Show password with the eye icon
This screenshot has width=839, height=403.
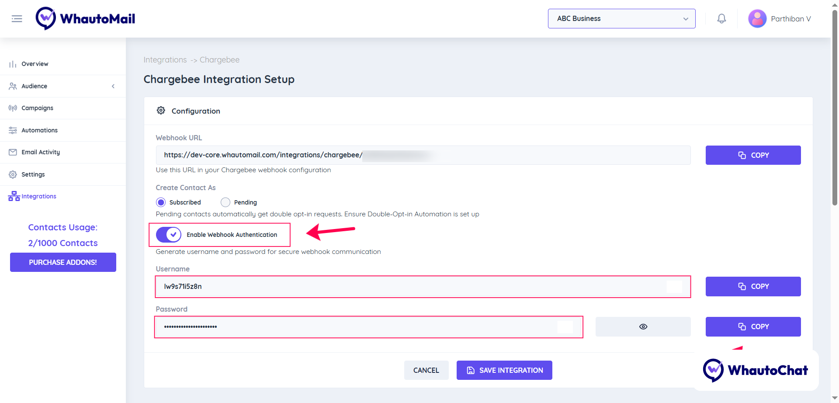click(x=643, y=327)
